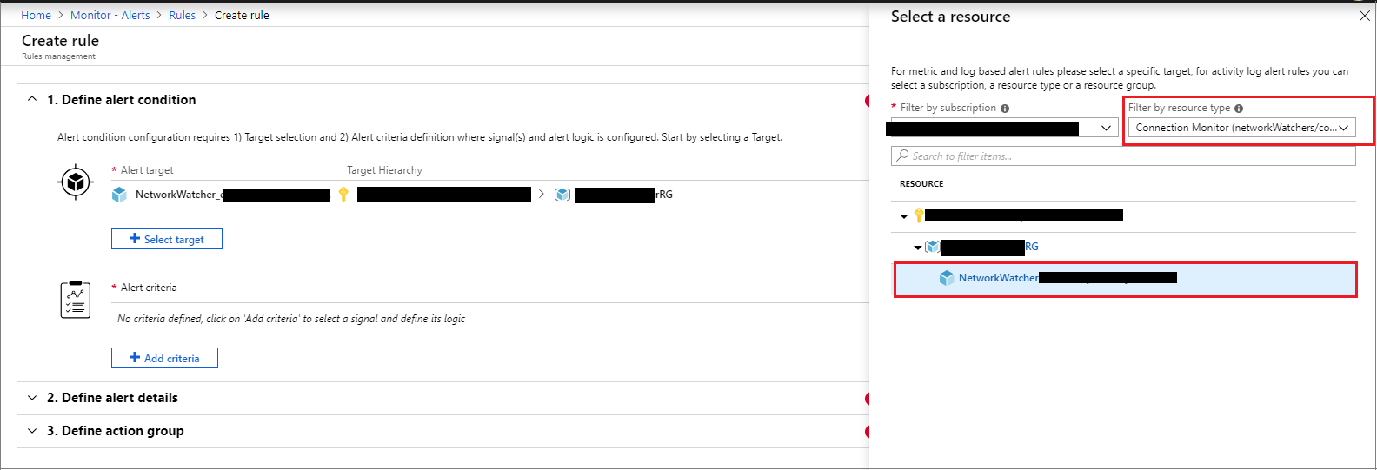The image size is (1377, 470).
Task: Click the info icon beside Filter by resource type
Action: [1239, 109]
